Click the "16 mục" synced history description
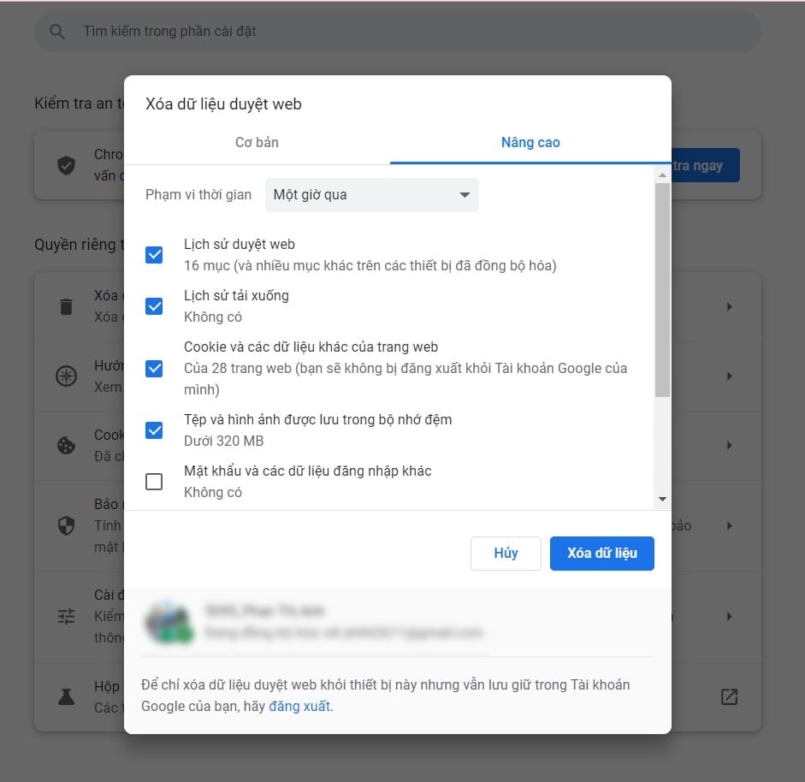The image size is (805, 782). tap(370, 265)
